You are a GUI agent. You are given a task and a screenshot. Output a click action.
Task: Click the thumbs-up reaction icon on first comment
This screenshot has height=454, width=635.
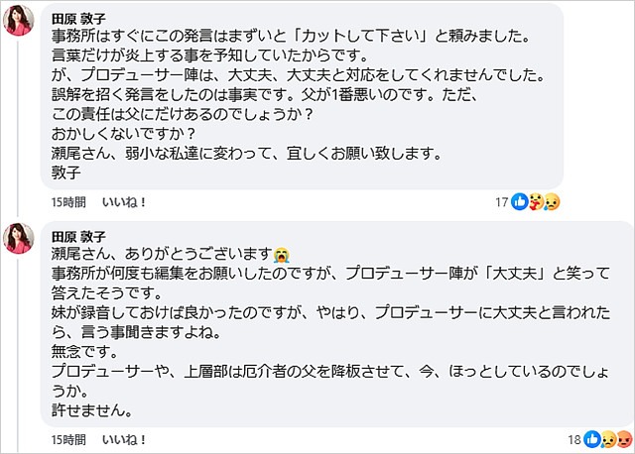click(x=519, y=201)
